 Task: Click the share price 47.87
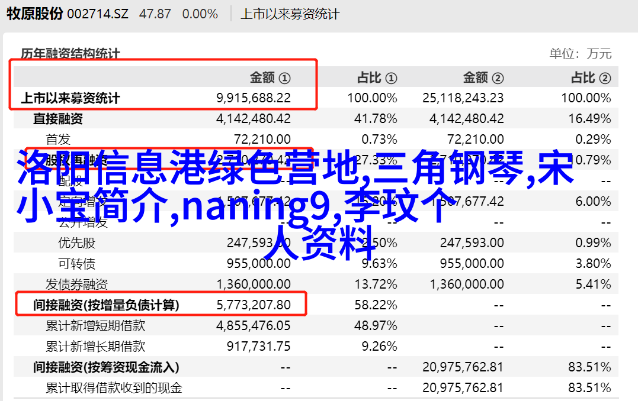(x=155, y=14)
